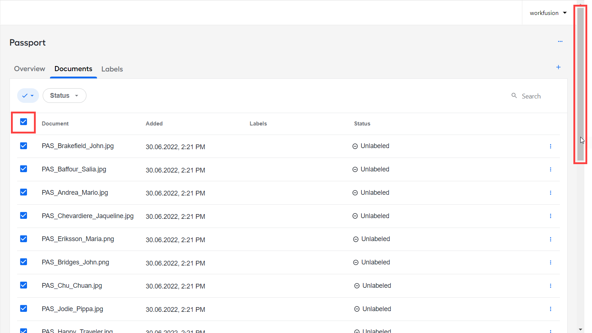The height and width of the screenshot is (333, 592).
Task: Click Unlabeled status icon for PAS_Chu_Chuan.jpg
Action: (357, 286)
